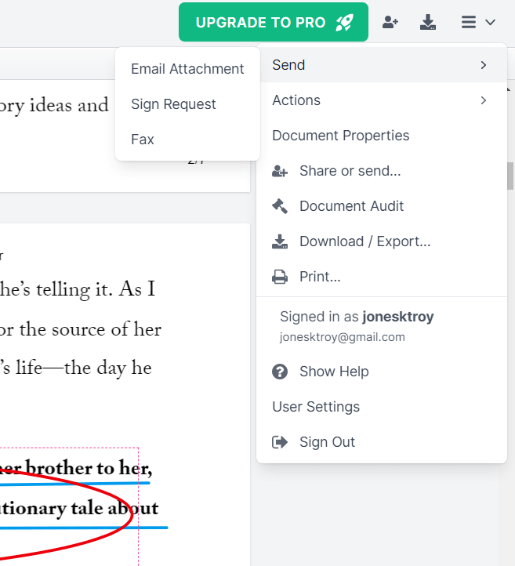Open Show Help

(x=382, y=372)
